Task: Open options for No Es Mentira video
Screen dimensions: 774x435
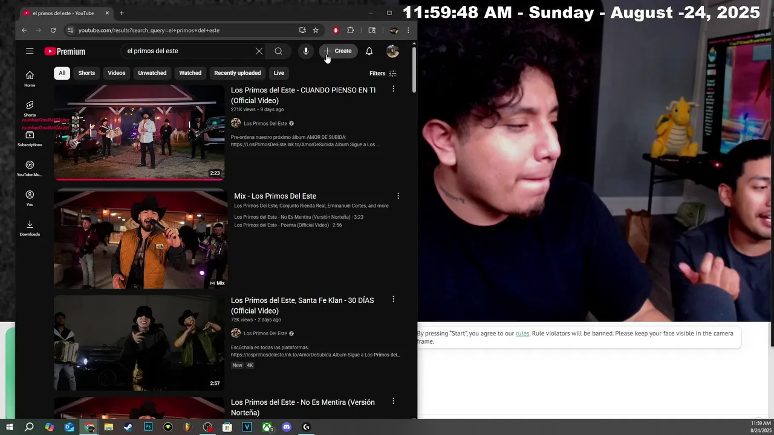Action: (x=393, y=401)
